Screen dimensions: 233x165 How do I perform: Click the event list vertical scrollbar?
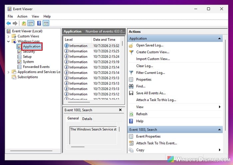(x=122, y=43)
